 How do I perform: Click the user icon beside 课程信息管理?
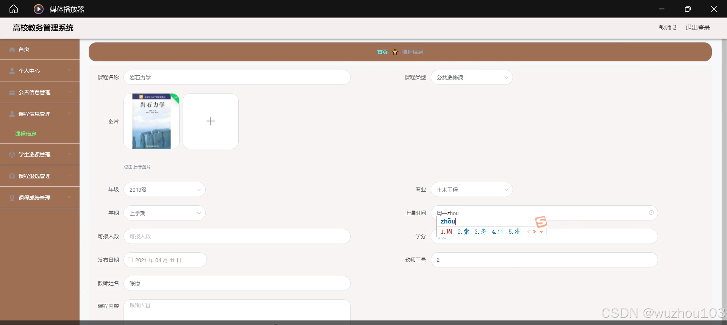pyautogui.click(x=12, y=114)
